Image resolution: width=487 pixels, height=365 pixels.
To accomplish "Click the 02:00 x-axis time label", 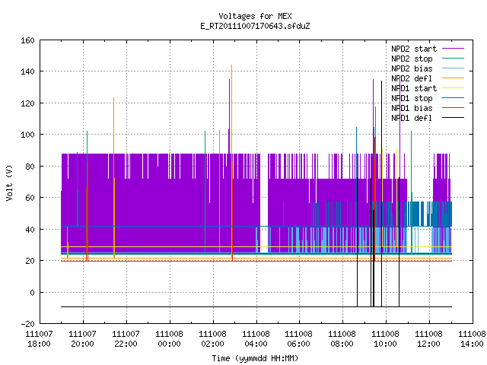I will (212, 344).
